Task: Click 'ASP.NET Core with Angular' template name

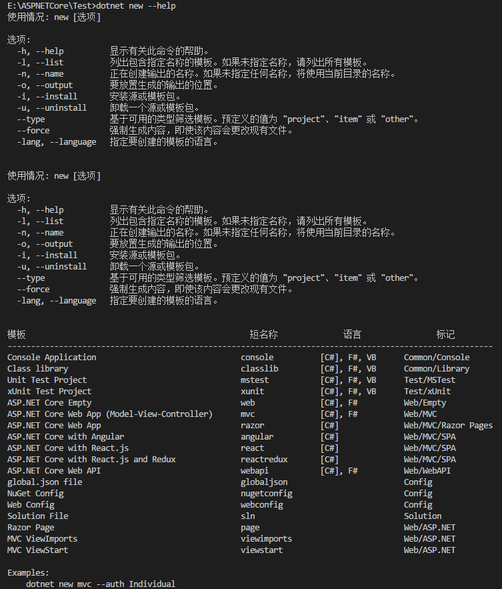Action: [66, 436]
